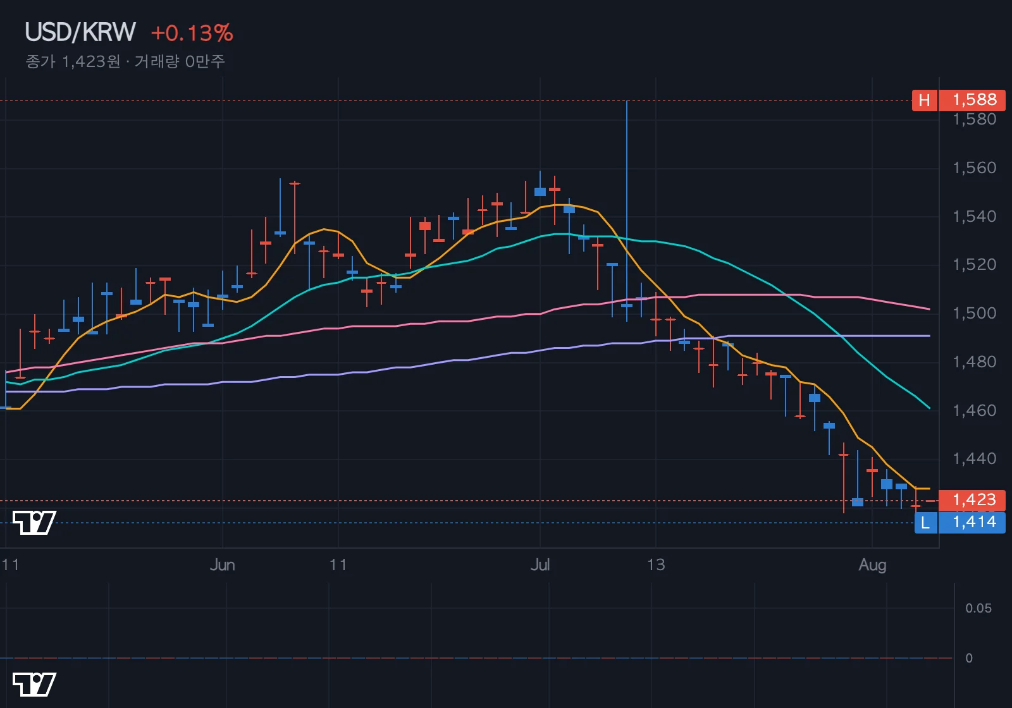This screenshot has width=1012, height=708.
Task: Click the 1,560 price axis label
Action: pyautogui.click(x=975, y=168)
